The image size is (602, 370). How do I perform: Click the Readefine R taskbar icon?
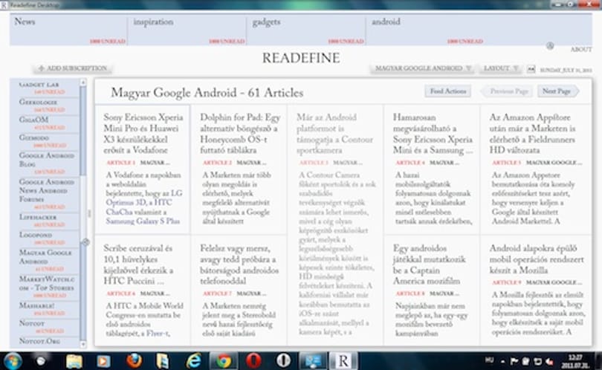pyautogui.click(x=343, y=361)
